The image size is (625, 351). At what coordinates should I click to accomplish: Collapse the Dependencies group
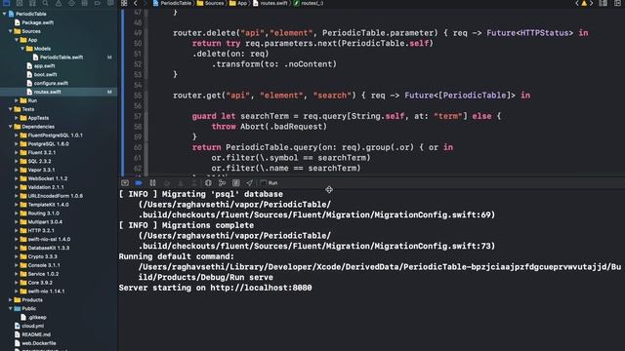coord(11,127)
